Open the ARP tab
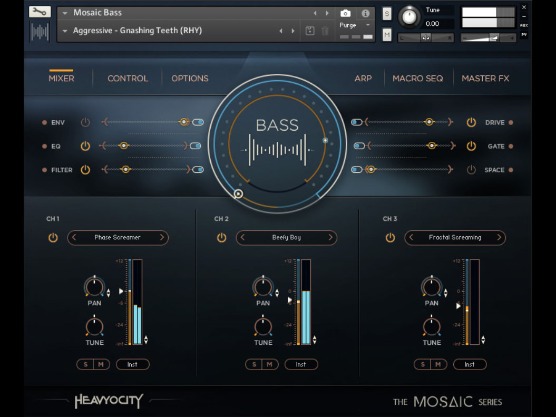This screenshot has width=556, height=417. point(363,79)
